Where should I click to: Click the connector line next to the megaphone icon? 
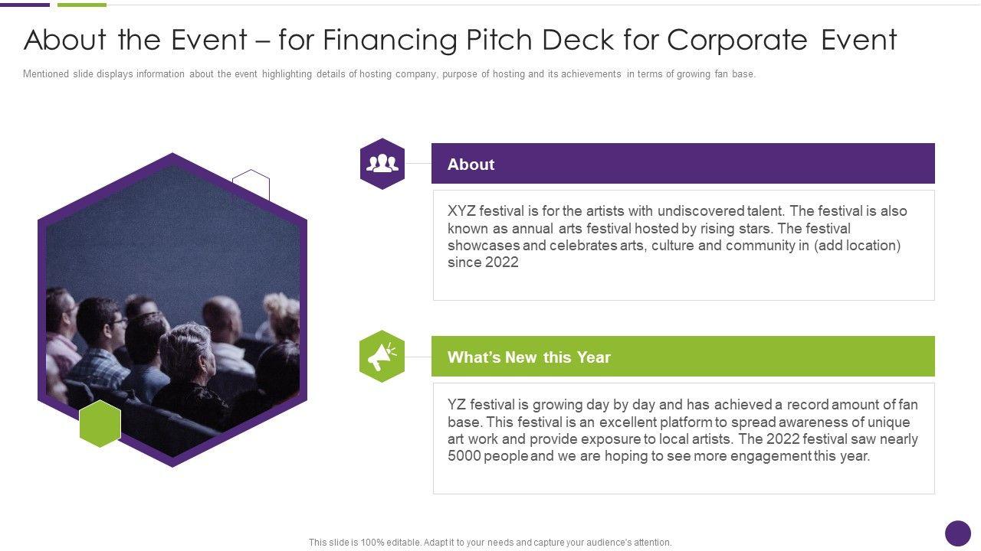tap(418, 357)
